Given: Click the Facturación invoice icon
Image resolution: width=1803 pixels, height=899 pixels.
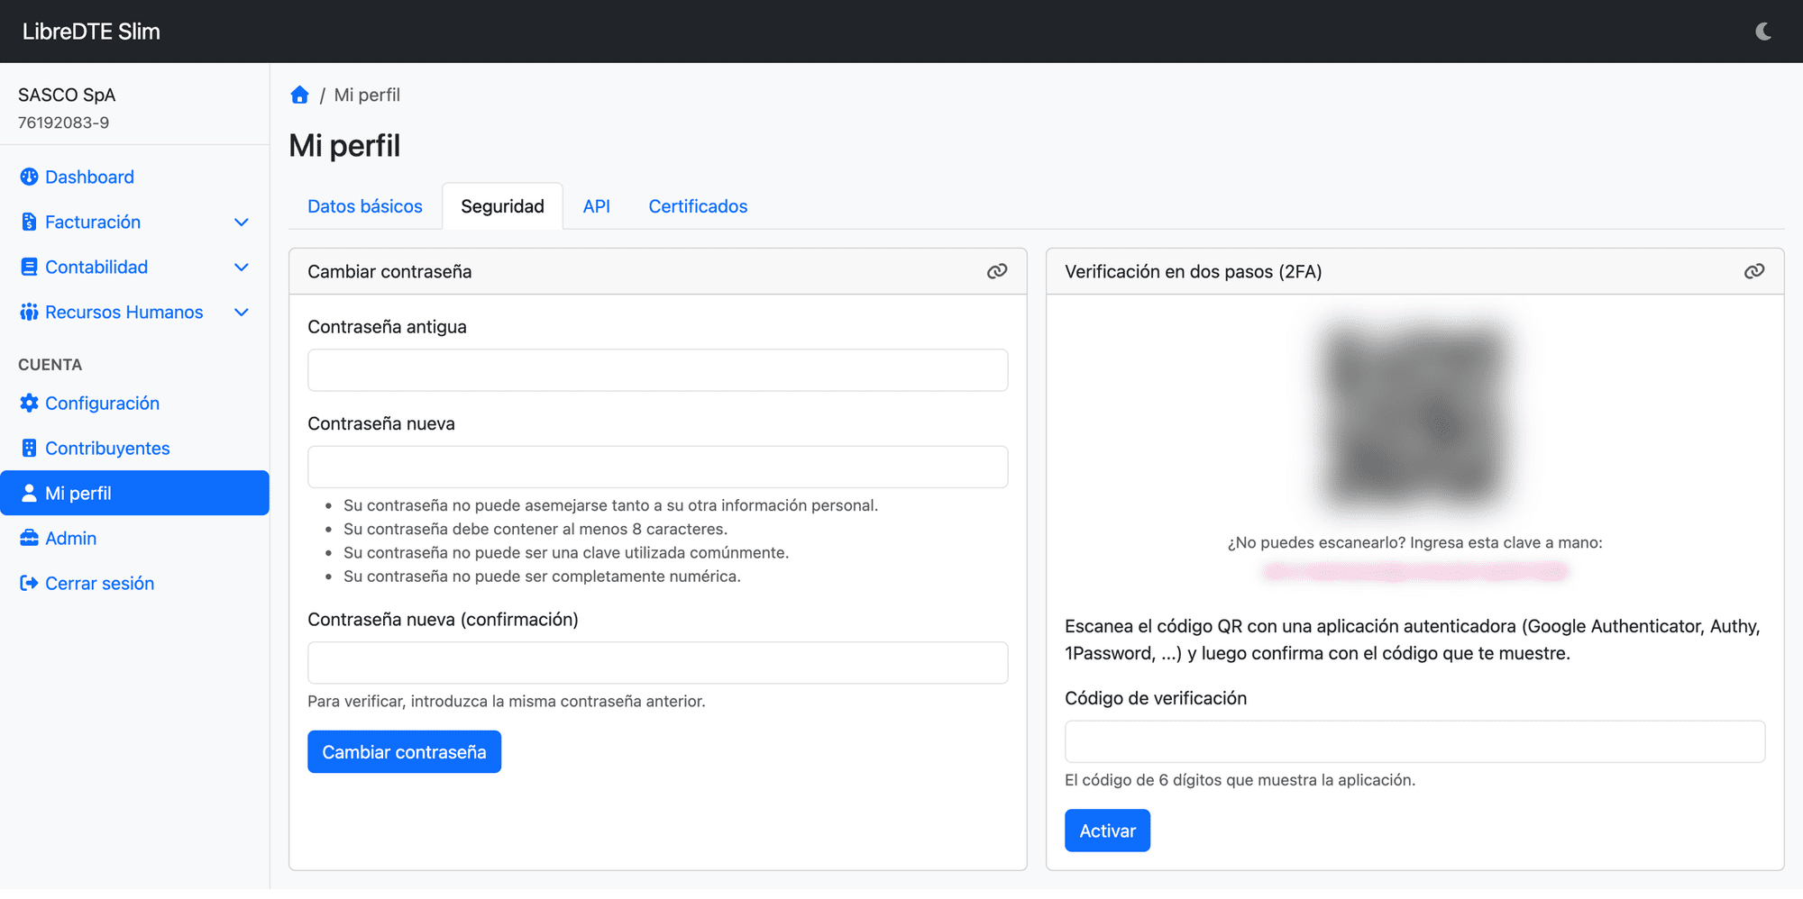Looking at the screenshot, I should (29, 222).
